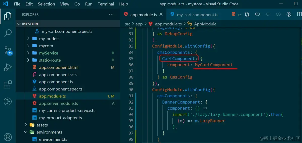The width and height of the screenshot is (302, 143).
Task: Click m.LazyBanner on line 95
Action: (x=210, y=121)
